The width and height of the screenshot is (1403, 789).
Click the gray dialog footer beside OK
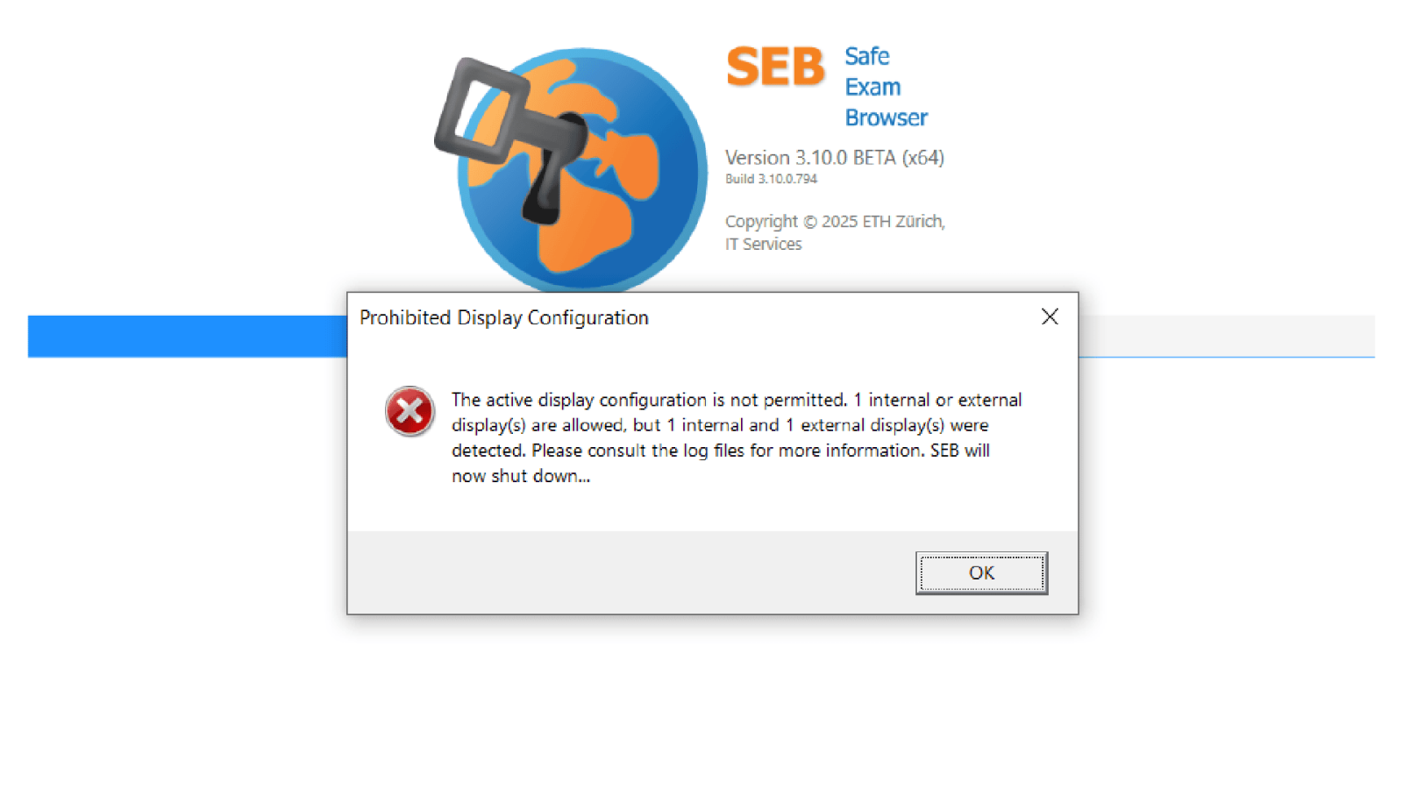pyautogui.click(x=631, y=572)
